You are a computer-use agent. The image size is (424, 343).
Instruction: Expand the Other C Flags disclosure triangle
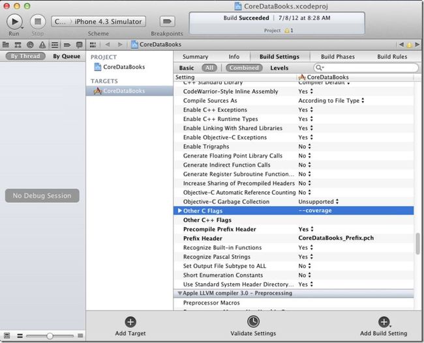pyautogui.click(x=179, y=211)
